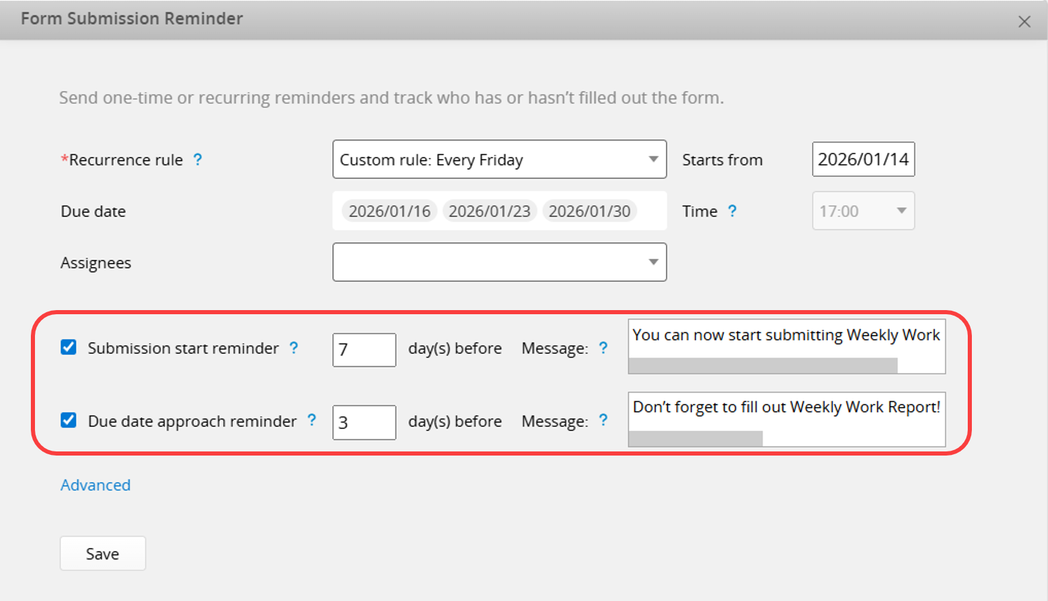
Task: Click help icon beside Time label
Action: tap(732, 211)
